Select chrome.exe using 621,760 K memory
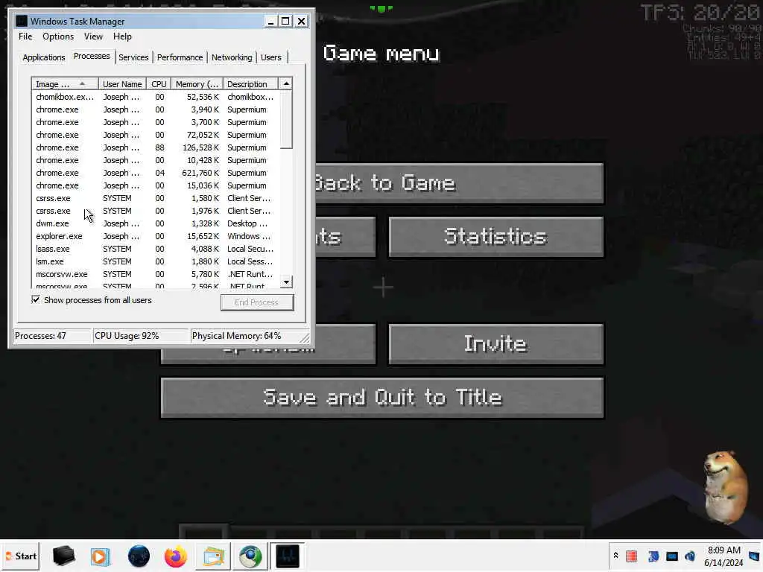763x572 pixels. [156, 173]
